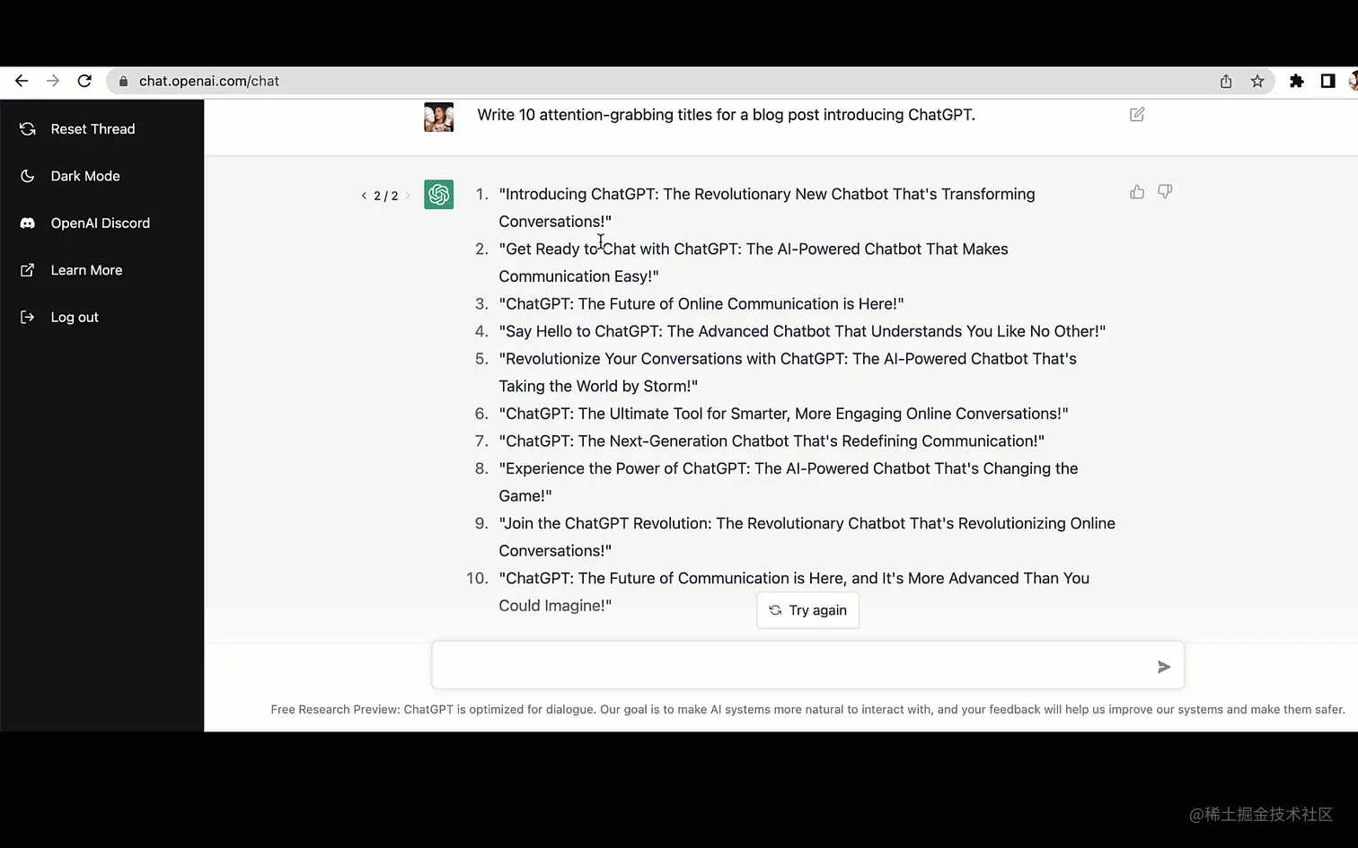Click the '2 / 2' response counter

[x=385, y=196]
